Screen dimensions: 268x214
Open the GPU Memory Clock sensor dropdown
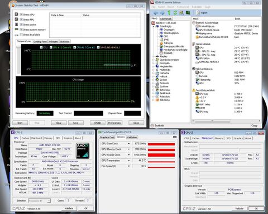point(128,149)
